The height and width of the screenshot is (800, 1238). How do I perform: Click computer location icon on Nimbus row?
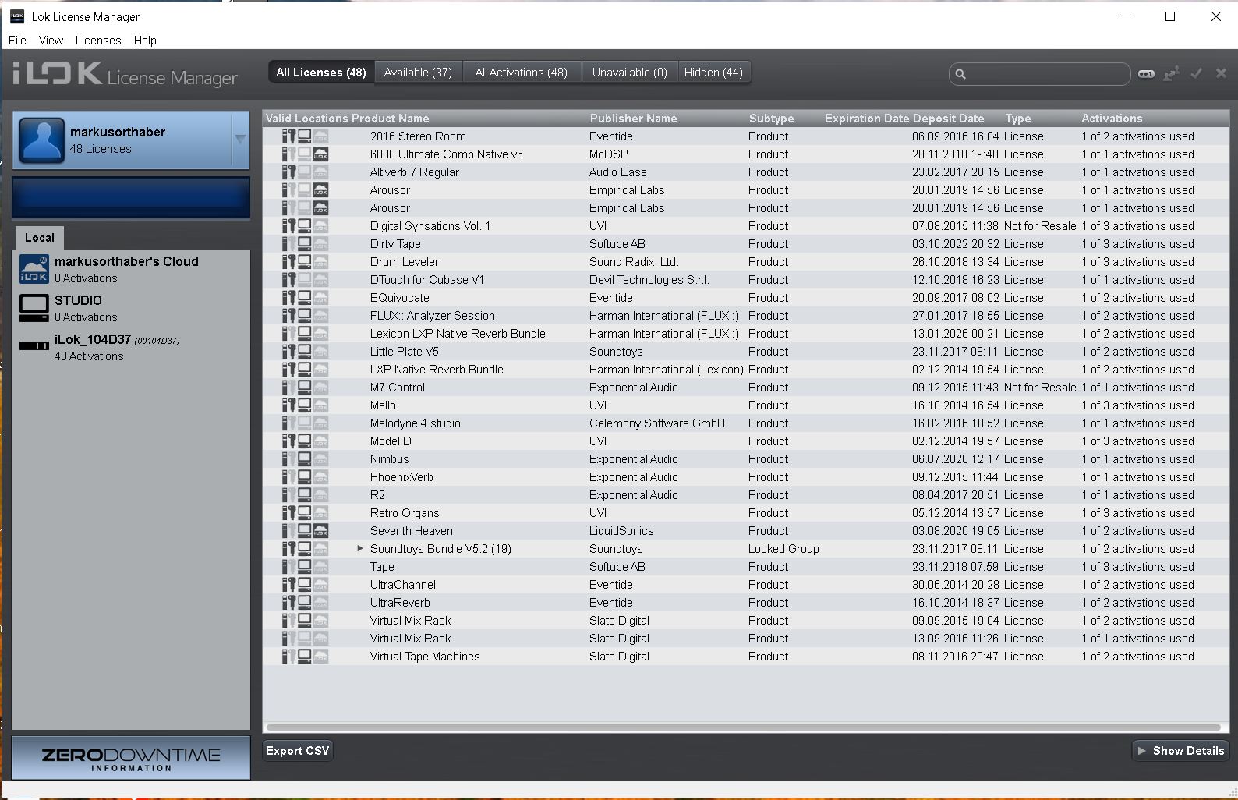[x=305, y=459]
